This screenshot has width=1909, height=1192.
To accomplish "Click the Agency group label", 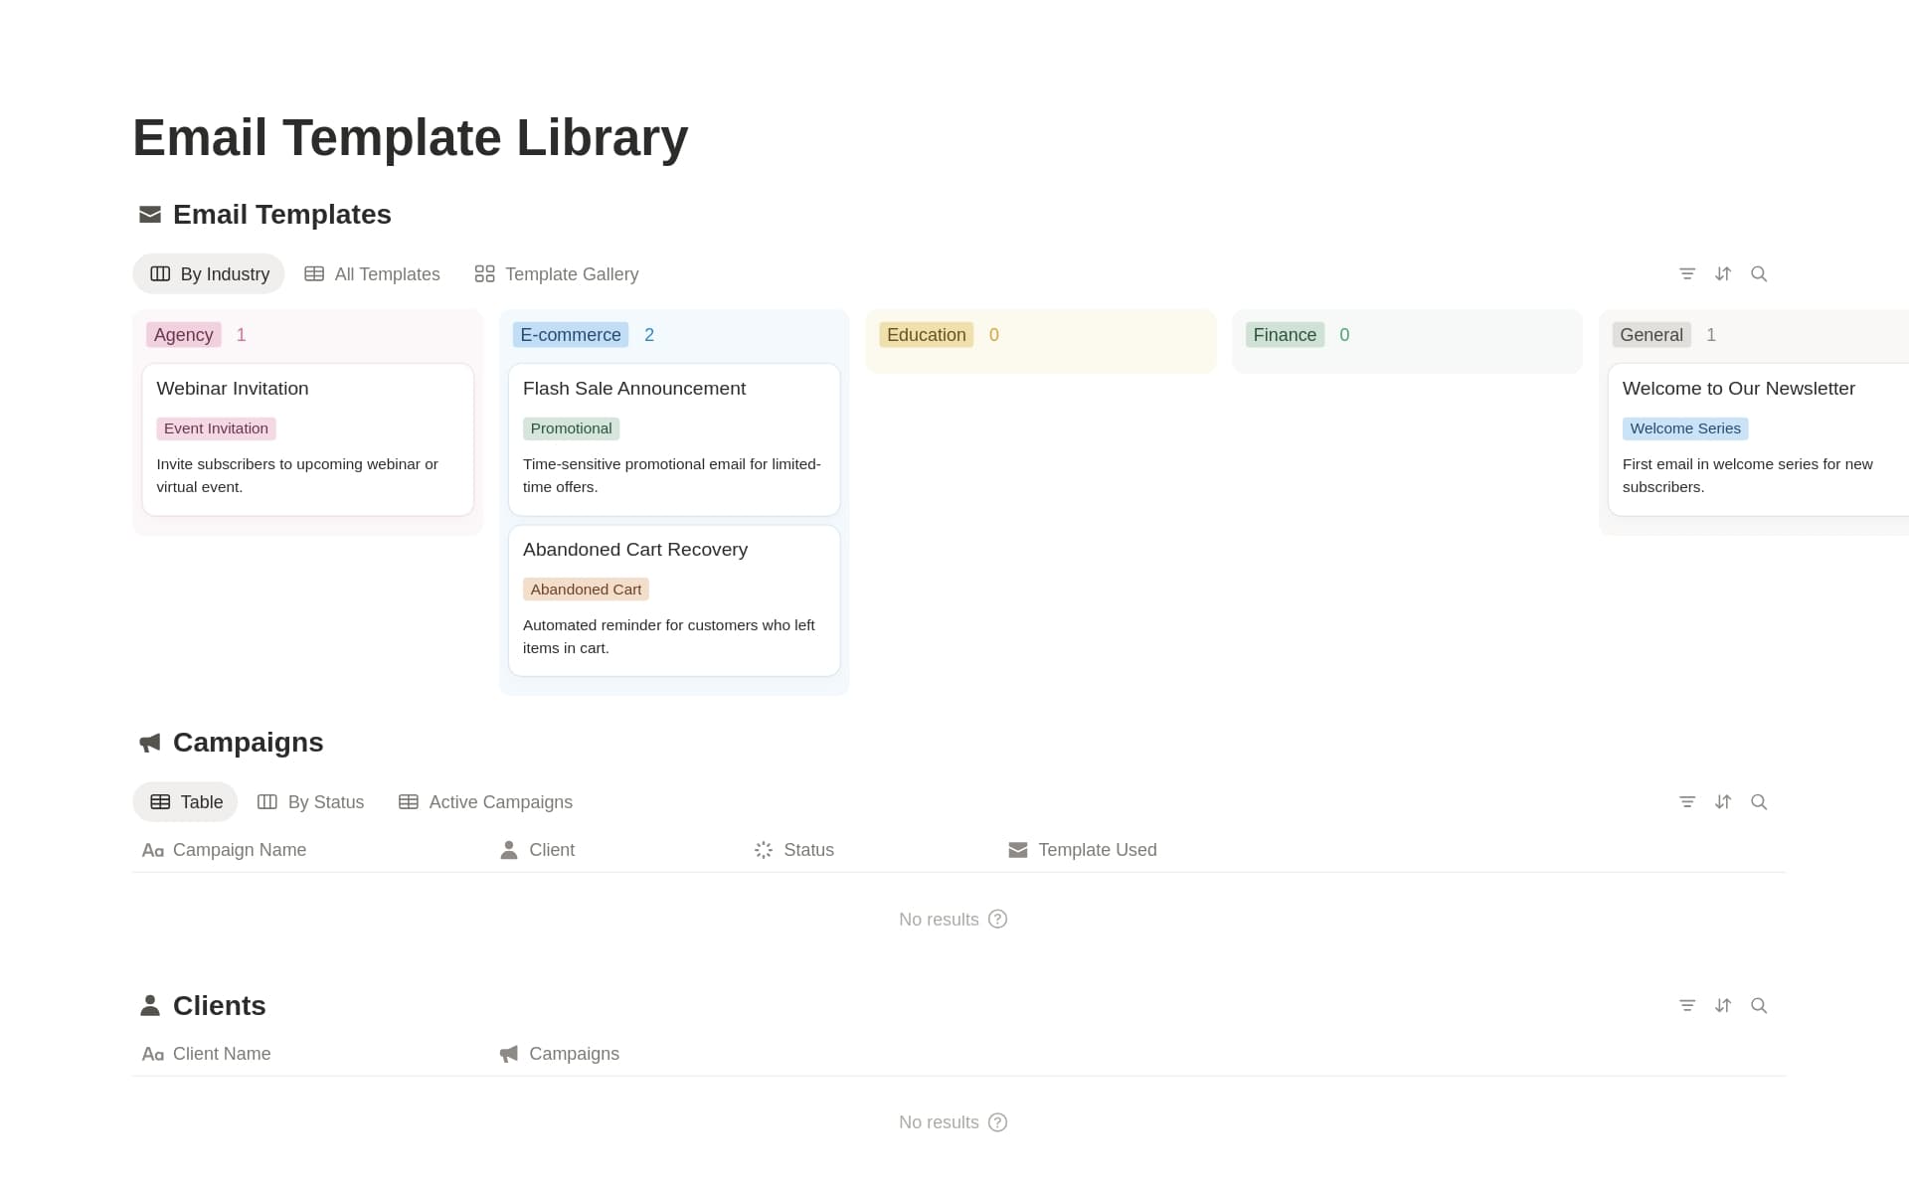I will [x=184, y=335].
